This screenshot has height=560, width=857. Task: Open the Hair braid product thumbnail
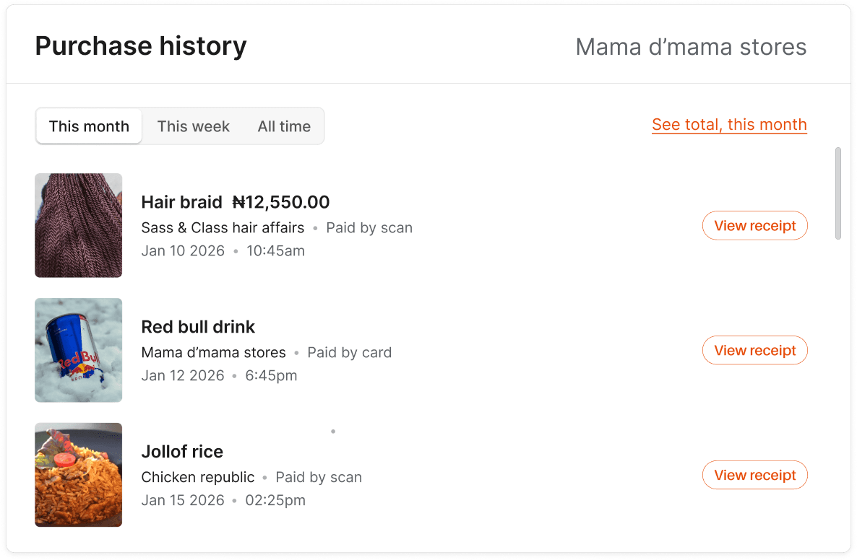point(78,225)
